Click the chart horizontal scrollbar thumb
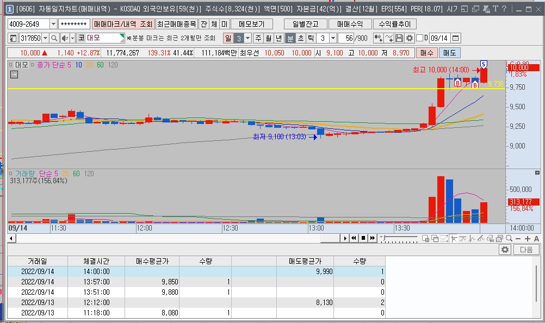The width and height of the screenshot is (545, 323). click(x=330, y=238)
